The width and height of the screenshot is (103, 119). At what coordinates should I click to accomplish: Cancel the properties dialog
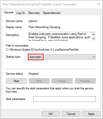tap(71, 114)
